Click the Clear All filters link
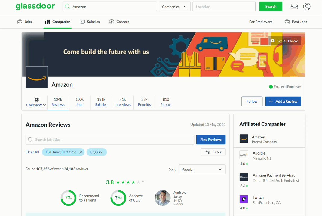322x216 pixels. 32,152
